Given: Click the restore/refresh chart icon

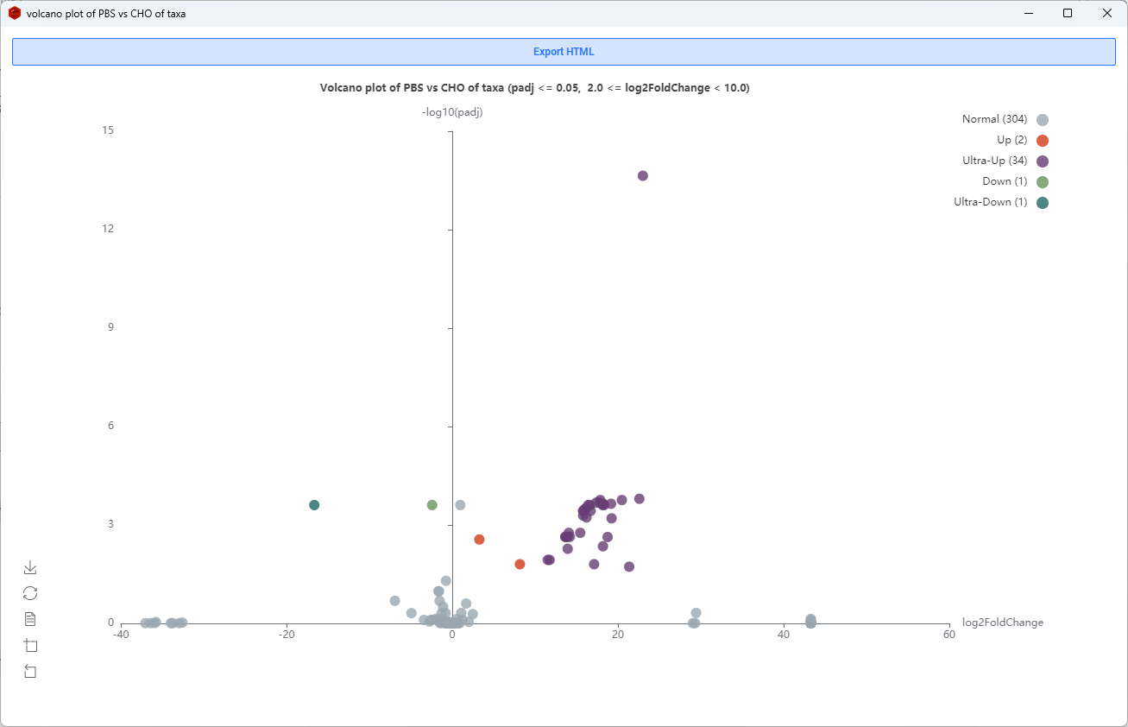Looking at the screenshot, I should [30, 593].
